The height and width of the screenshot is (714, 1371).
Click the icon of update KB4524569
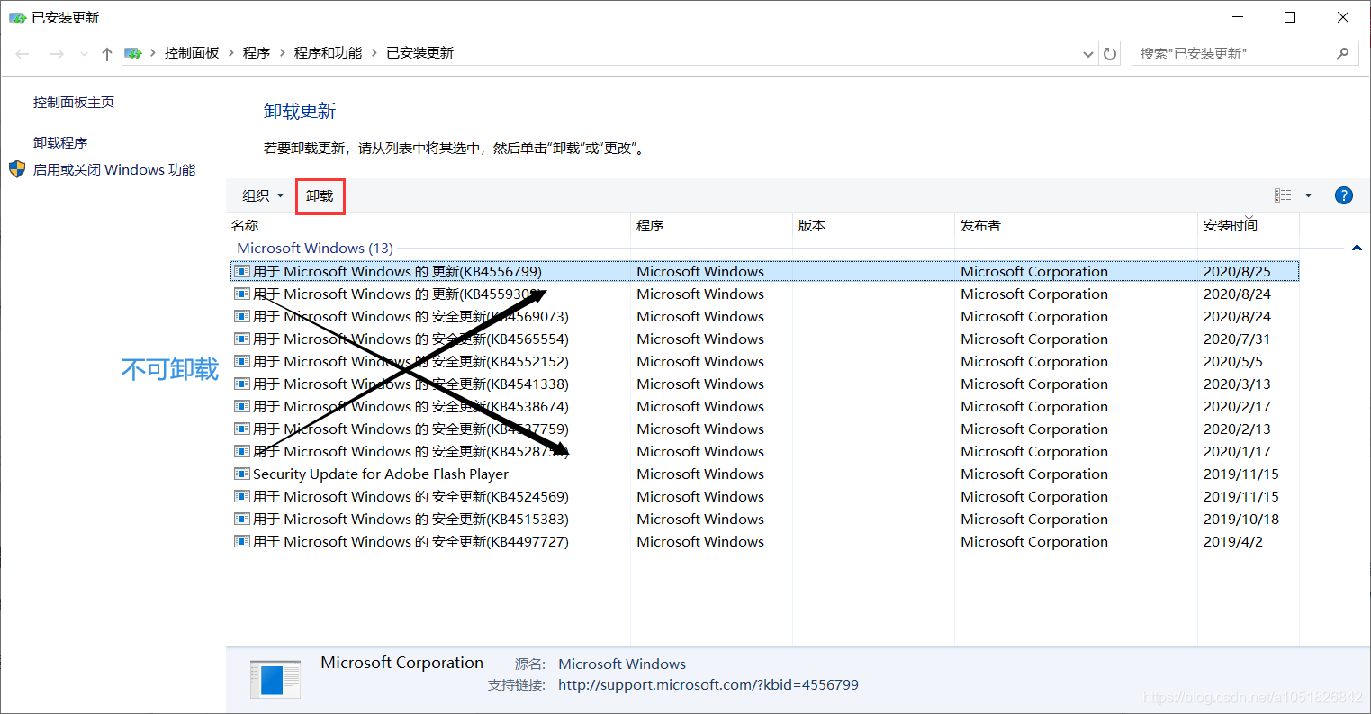tap(241, 496)
